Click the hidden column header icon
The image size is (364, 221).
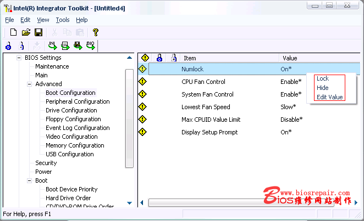174,58
